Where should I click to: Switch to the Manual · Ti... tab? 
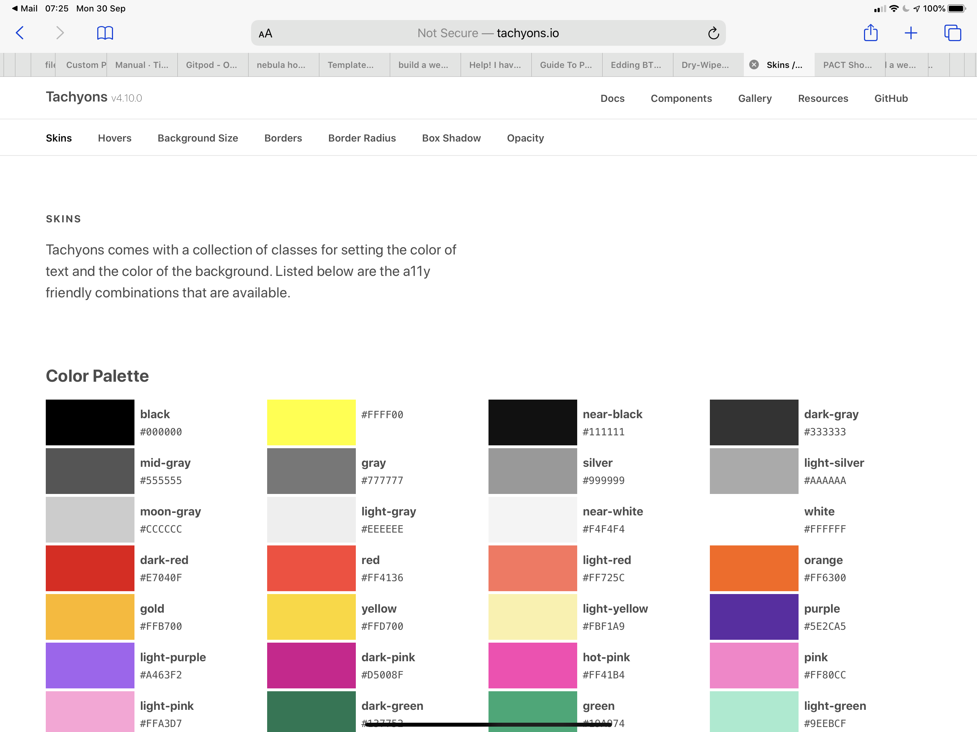[142, 65]
